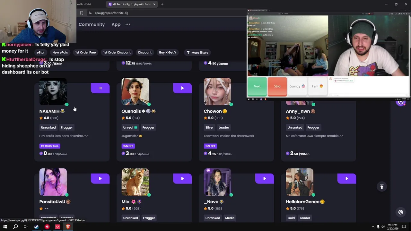Open Quenails's profile picture
The width and height of the screenshot is (411, 231).
[135, 91]
